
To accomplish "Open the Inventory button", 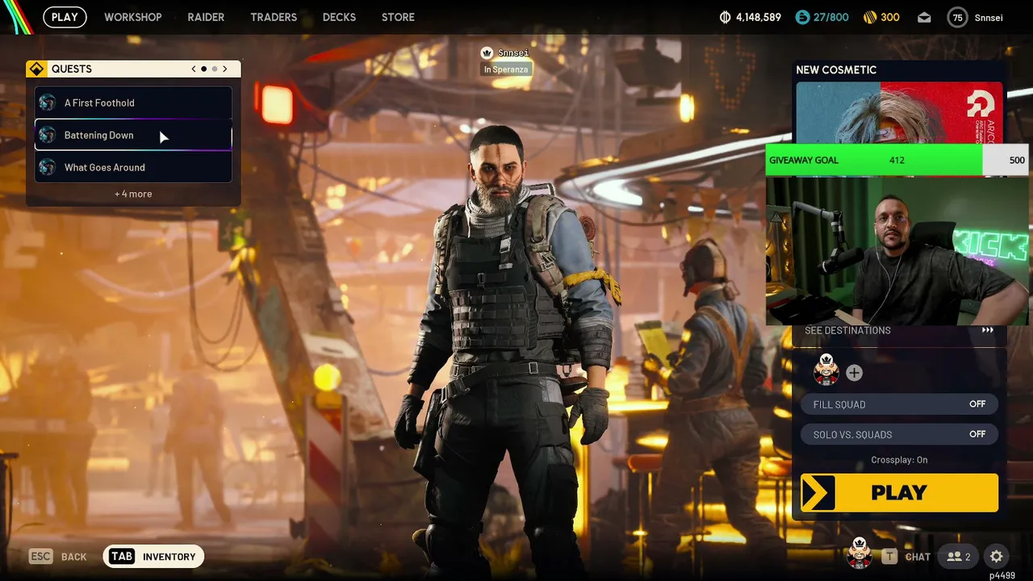I will click(153, 557).
